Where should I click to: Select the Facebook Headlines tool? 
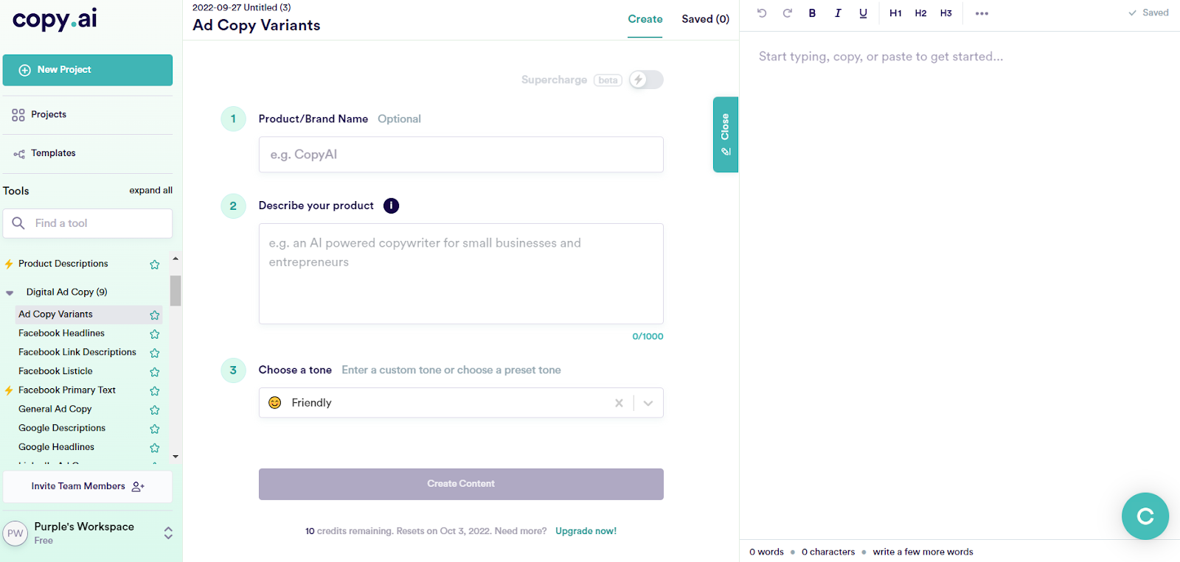[62, 333]
